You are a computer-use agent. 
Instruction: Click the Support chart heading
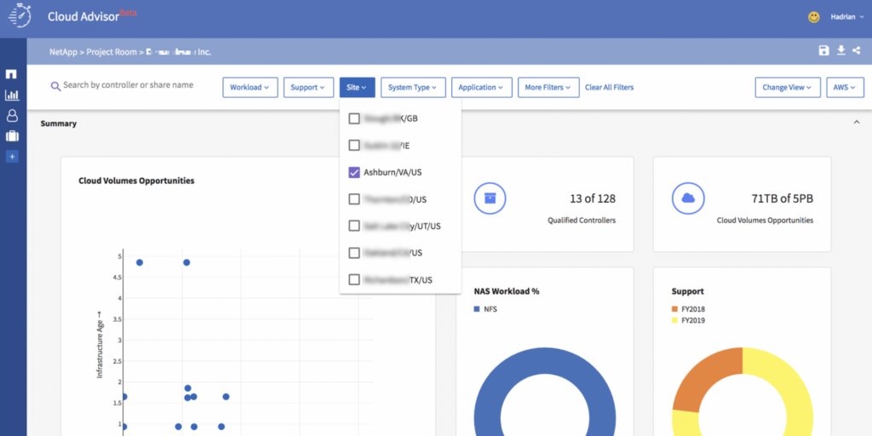687,291
